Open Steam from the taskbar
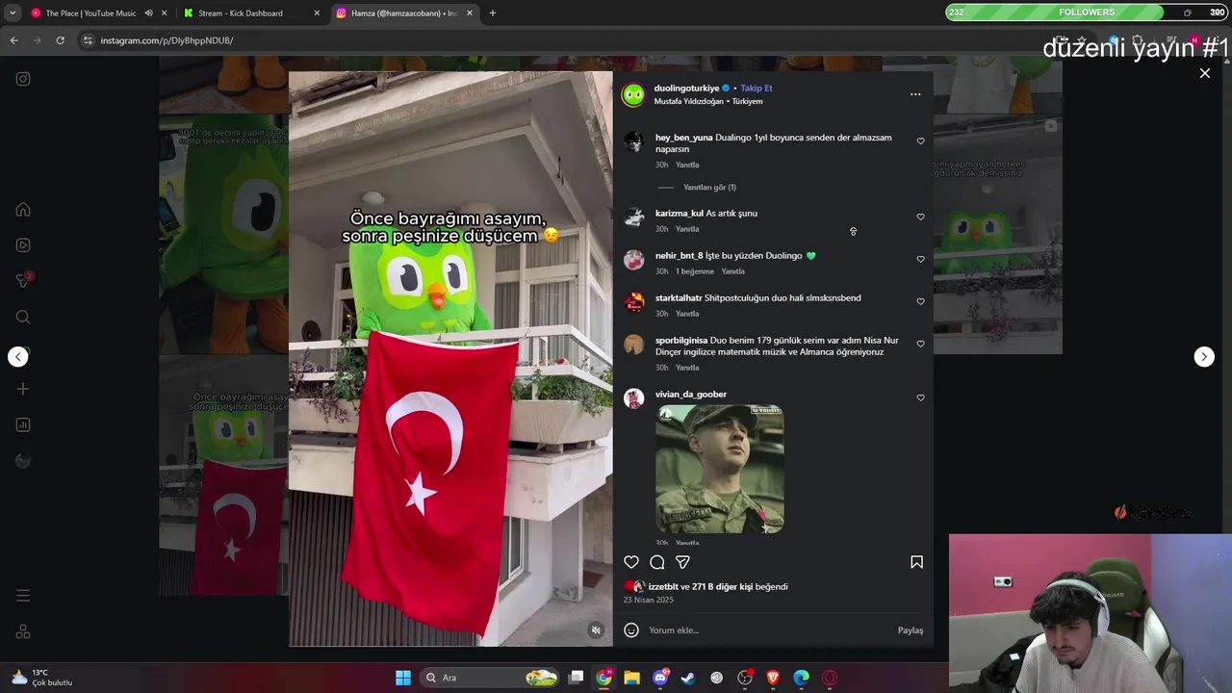The height and width of the screenshot is (693, 1232). (688, 678)
